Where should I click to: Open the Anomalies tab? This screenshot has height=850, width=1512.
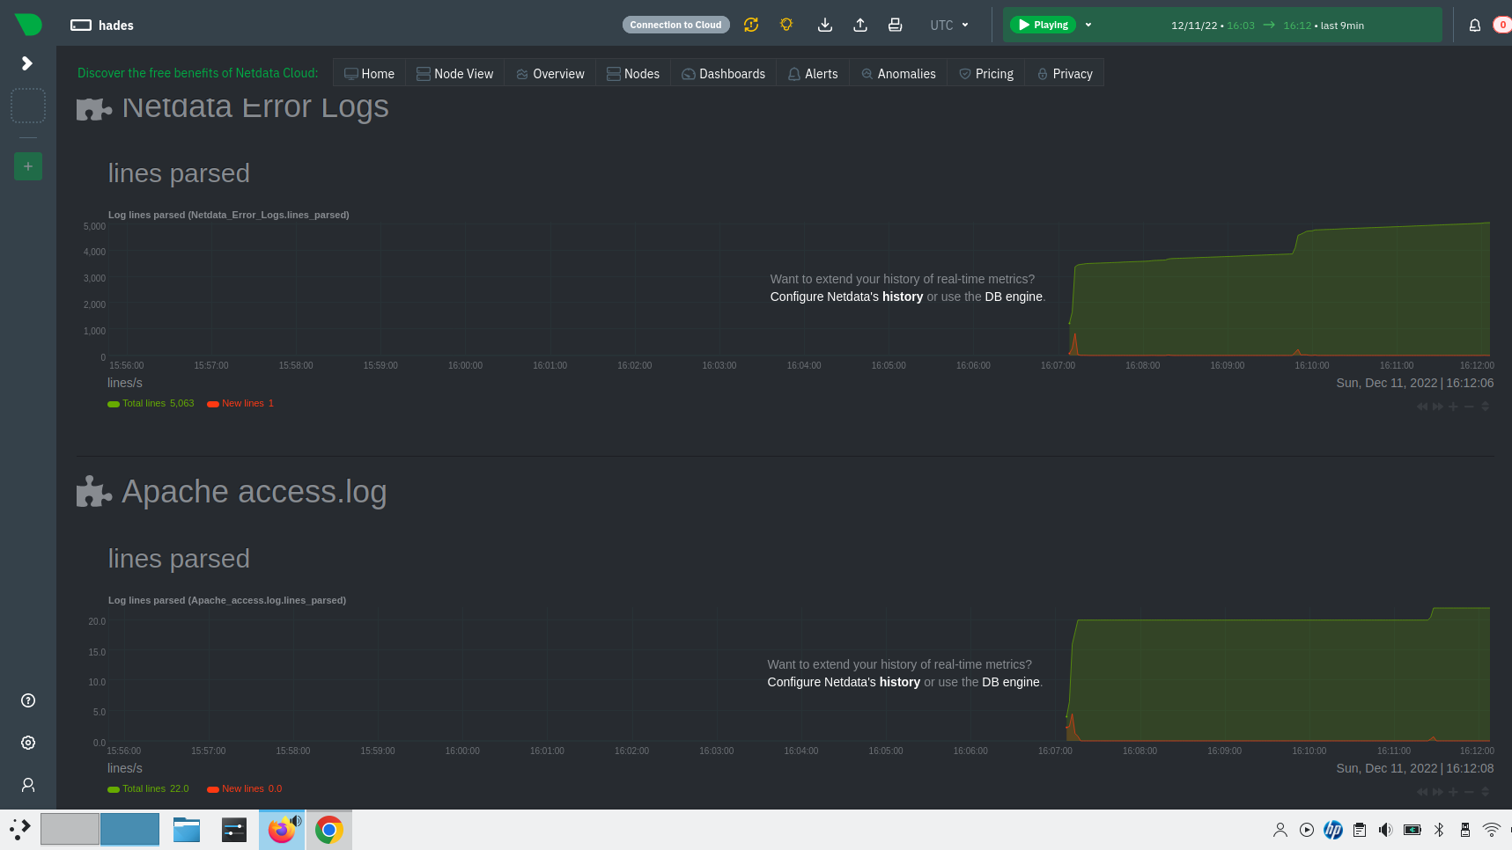(x=898, y=73)
